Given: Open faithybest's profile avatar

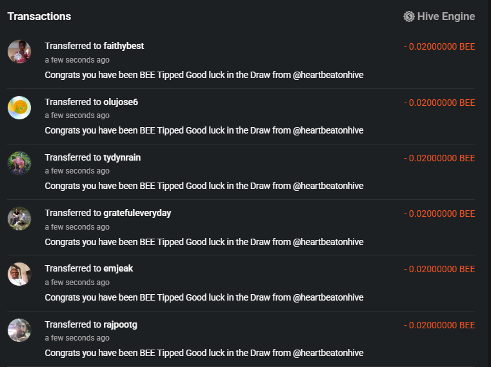Looking at the screenshot, I should click(19, 52).
